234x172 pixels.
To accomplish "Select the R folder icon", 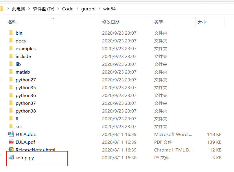I will click(x=11, y=118).
